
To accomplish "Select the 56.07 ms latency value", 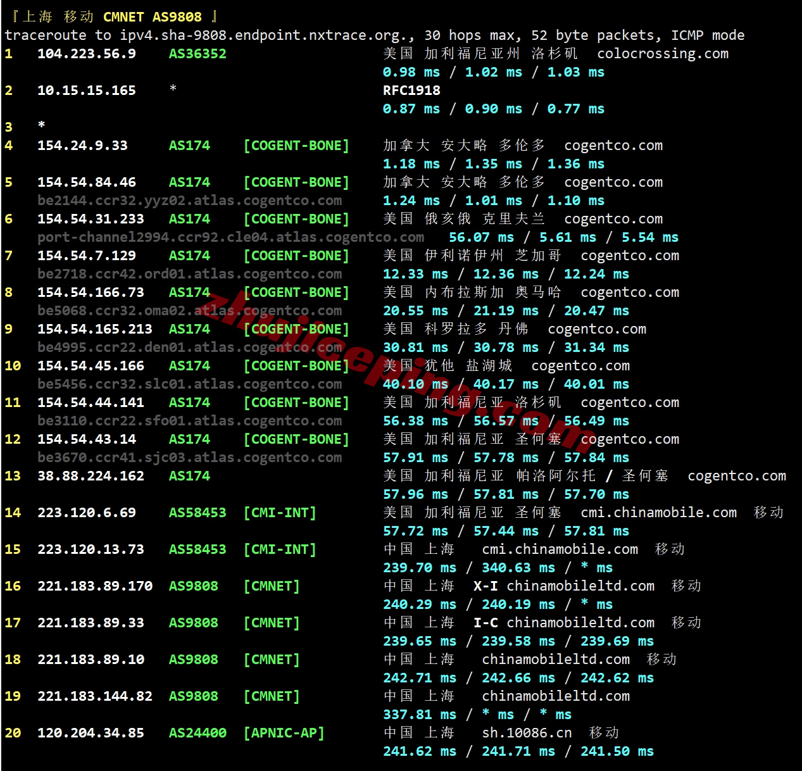I will 481,237.
